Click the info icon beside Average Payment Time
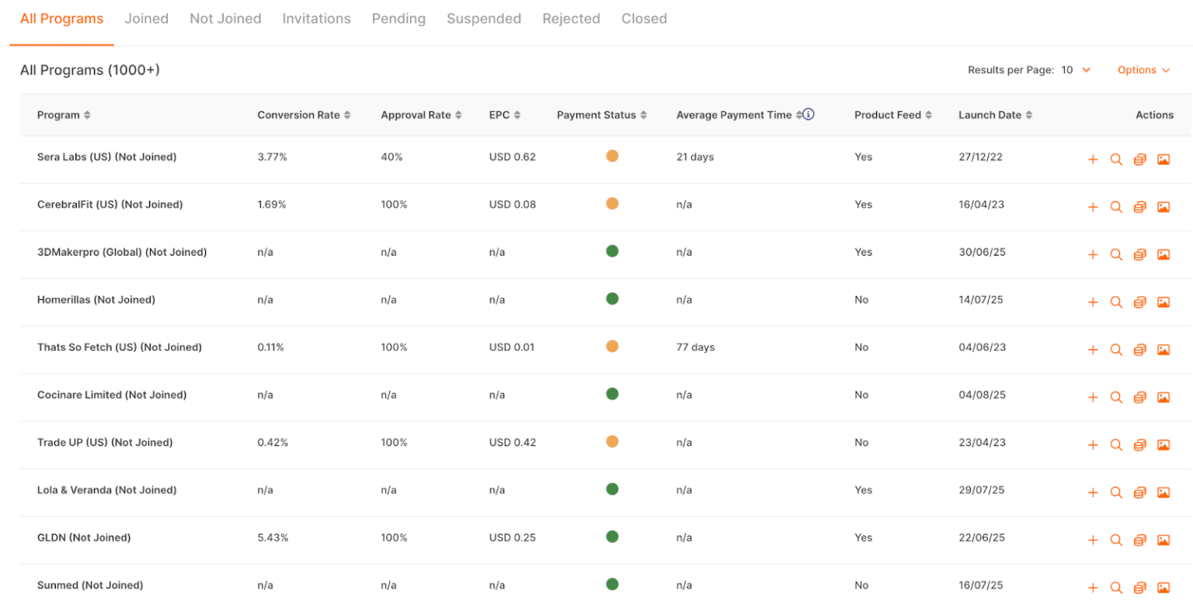Image resolution: width=1193 pixels, height=610 pixels. pos(809,114)
